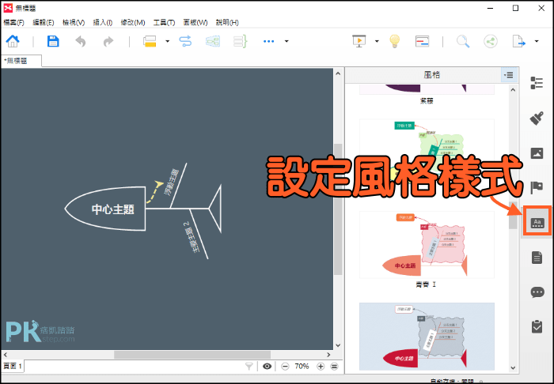Click the canvas horizontal scrollbar thumb
Screen dimensions: 554x384
pyautogui.click(x=192, y=355)
